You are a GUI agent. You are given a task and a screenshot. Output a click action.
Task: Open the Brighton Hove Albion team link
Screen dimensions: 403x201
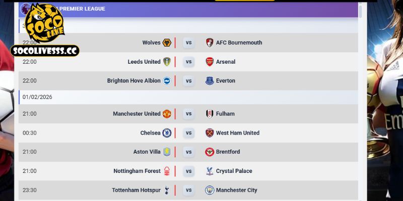point(133,81)
